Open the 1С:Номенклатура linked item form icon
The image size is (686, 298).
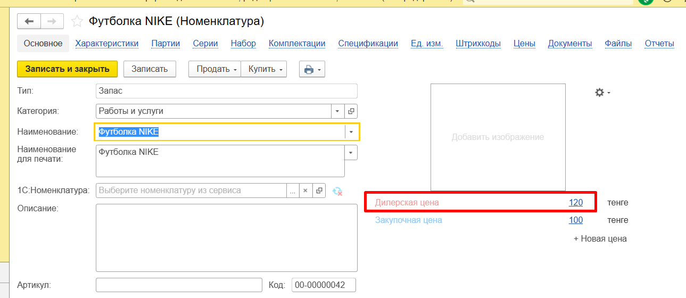[319, 191]
